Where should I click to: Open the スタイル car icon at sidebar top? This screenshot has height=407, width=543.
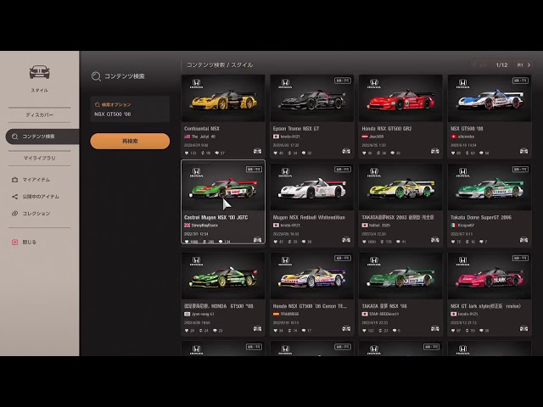[x=40, y=72]
